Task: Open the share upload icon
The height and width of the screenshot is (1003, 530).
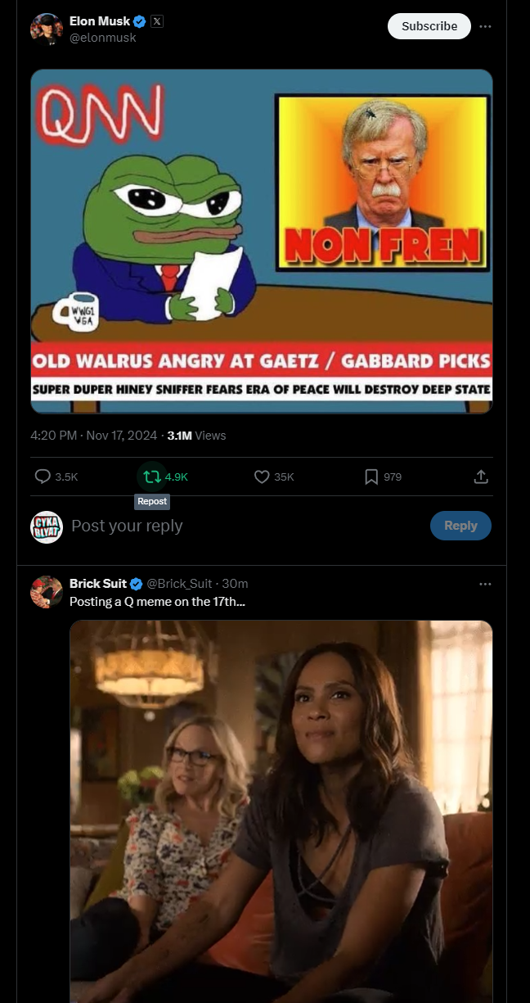Action: tap(481, 477)
